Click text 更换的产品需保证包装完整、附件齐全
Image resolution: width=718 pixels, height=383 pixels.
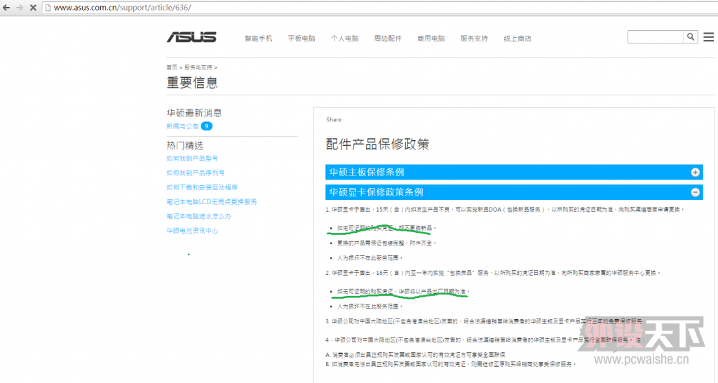click(386, 243)
